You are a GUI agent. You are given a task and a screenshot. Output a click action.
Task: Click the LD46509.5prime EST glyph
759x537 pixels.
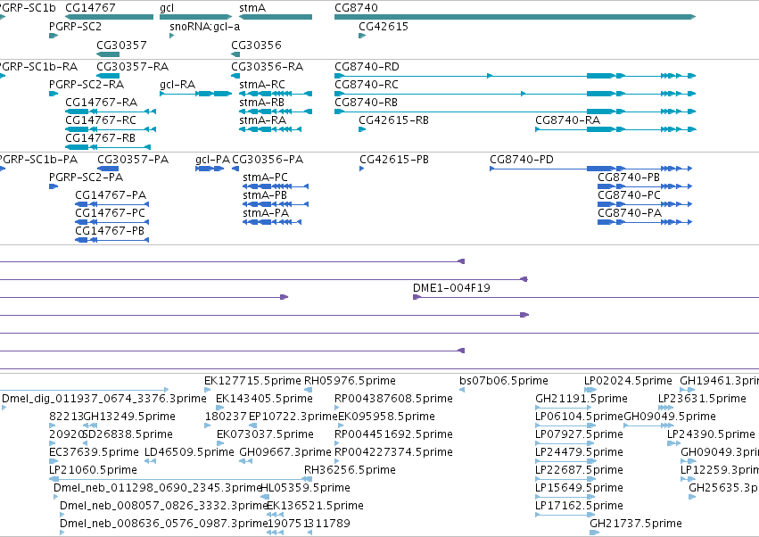coord(150,461)
